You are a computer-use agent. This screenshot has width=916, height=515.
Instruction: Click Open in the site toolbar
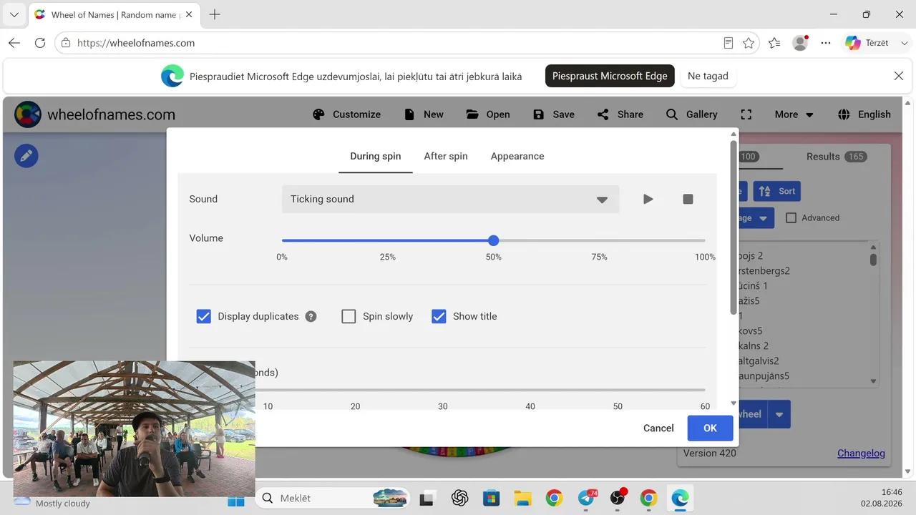(x=488, y=114)
